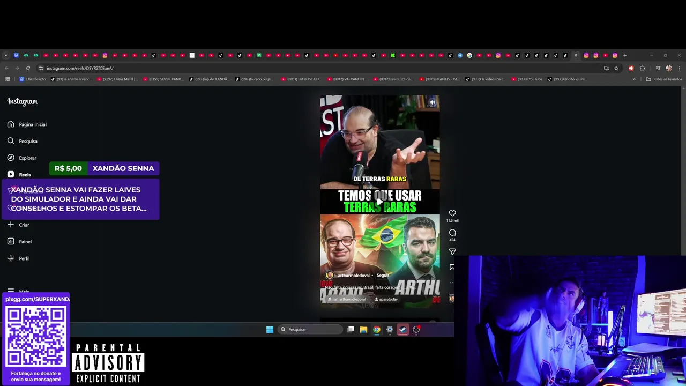Open the Classificação bookmark
This screenshot has height=386, width=686.
pyautogui.click(x=33, y=79)
